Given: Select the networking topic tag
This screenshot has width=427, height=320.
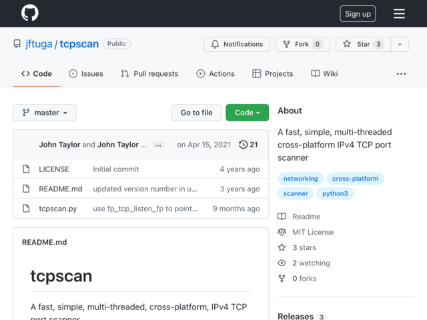Looking at the screenshot, I should (300, 179).
